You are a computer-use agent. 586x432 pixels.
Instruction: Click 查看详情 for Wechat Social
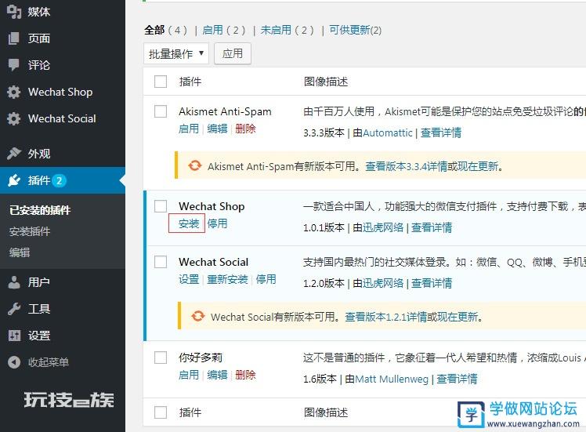tap(432, 283)
